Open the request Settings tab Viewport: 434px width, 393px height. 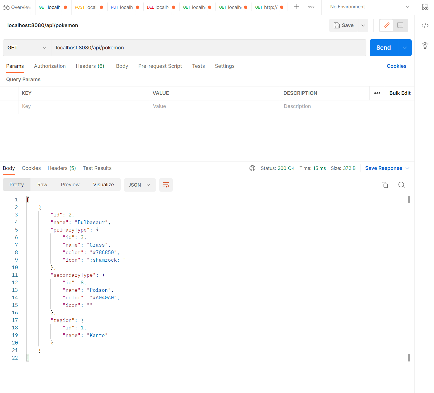pyautogui.click(x=225, y=66)
